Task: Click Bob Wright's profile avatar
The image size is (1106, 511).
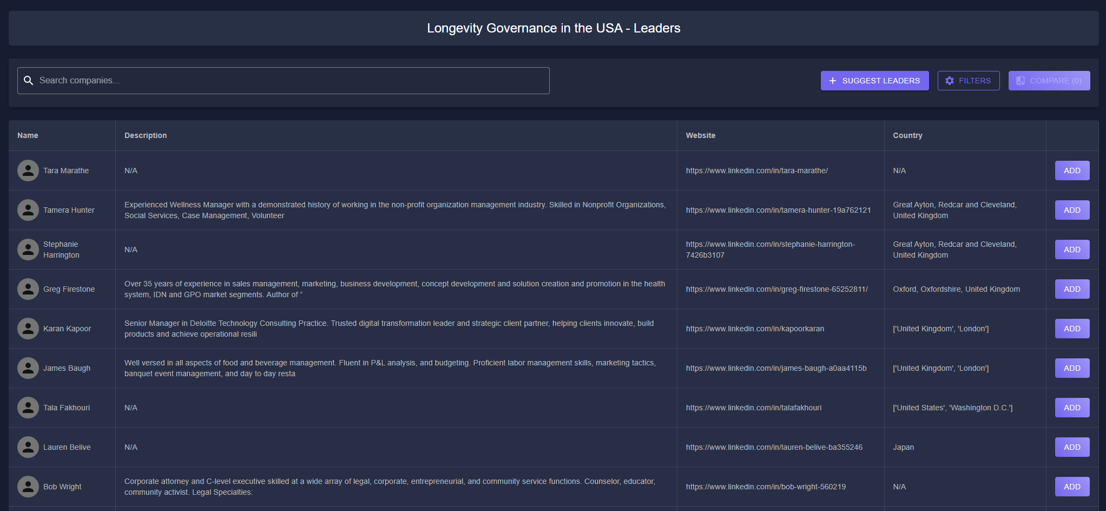Action: (28, 487)
